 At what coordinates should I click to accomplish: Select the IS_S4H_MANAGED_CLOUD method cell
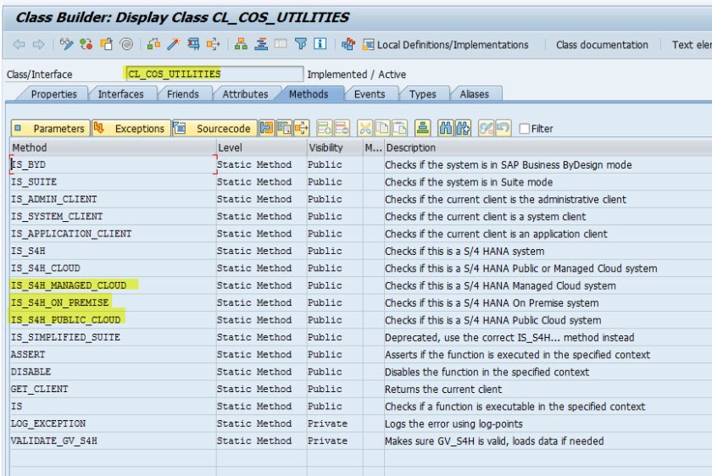[113, 285]
